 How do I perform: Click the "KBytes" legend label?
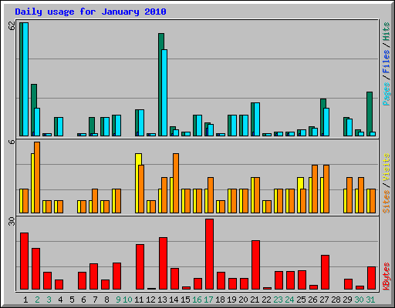[x=386, y=276]
